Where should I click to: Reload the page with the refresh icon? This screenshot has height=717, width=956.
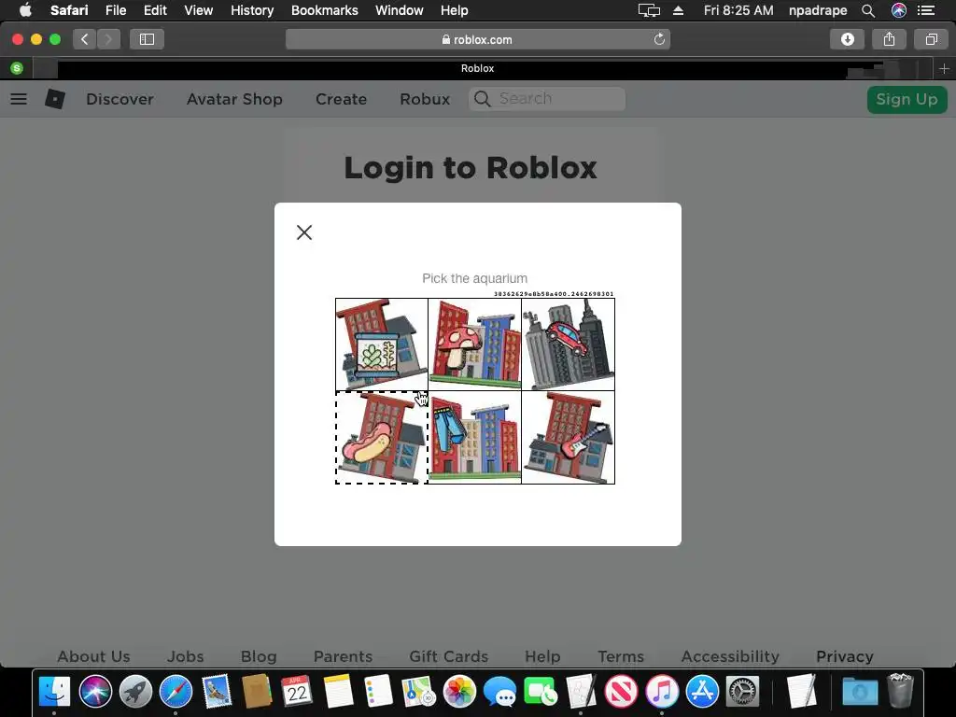pos(659,39)
